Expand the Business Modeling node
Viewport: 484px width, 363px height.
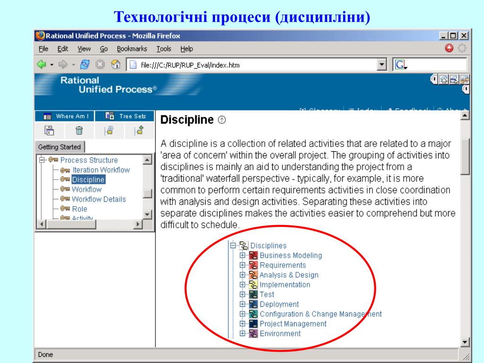242,255
